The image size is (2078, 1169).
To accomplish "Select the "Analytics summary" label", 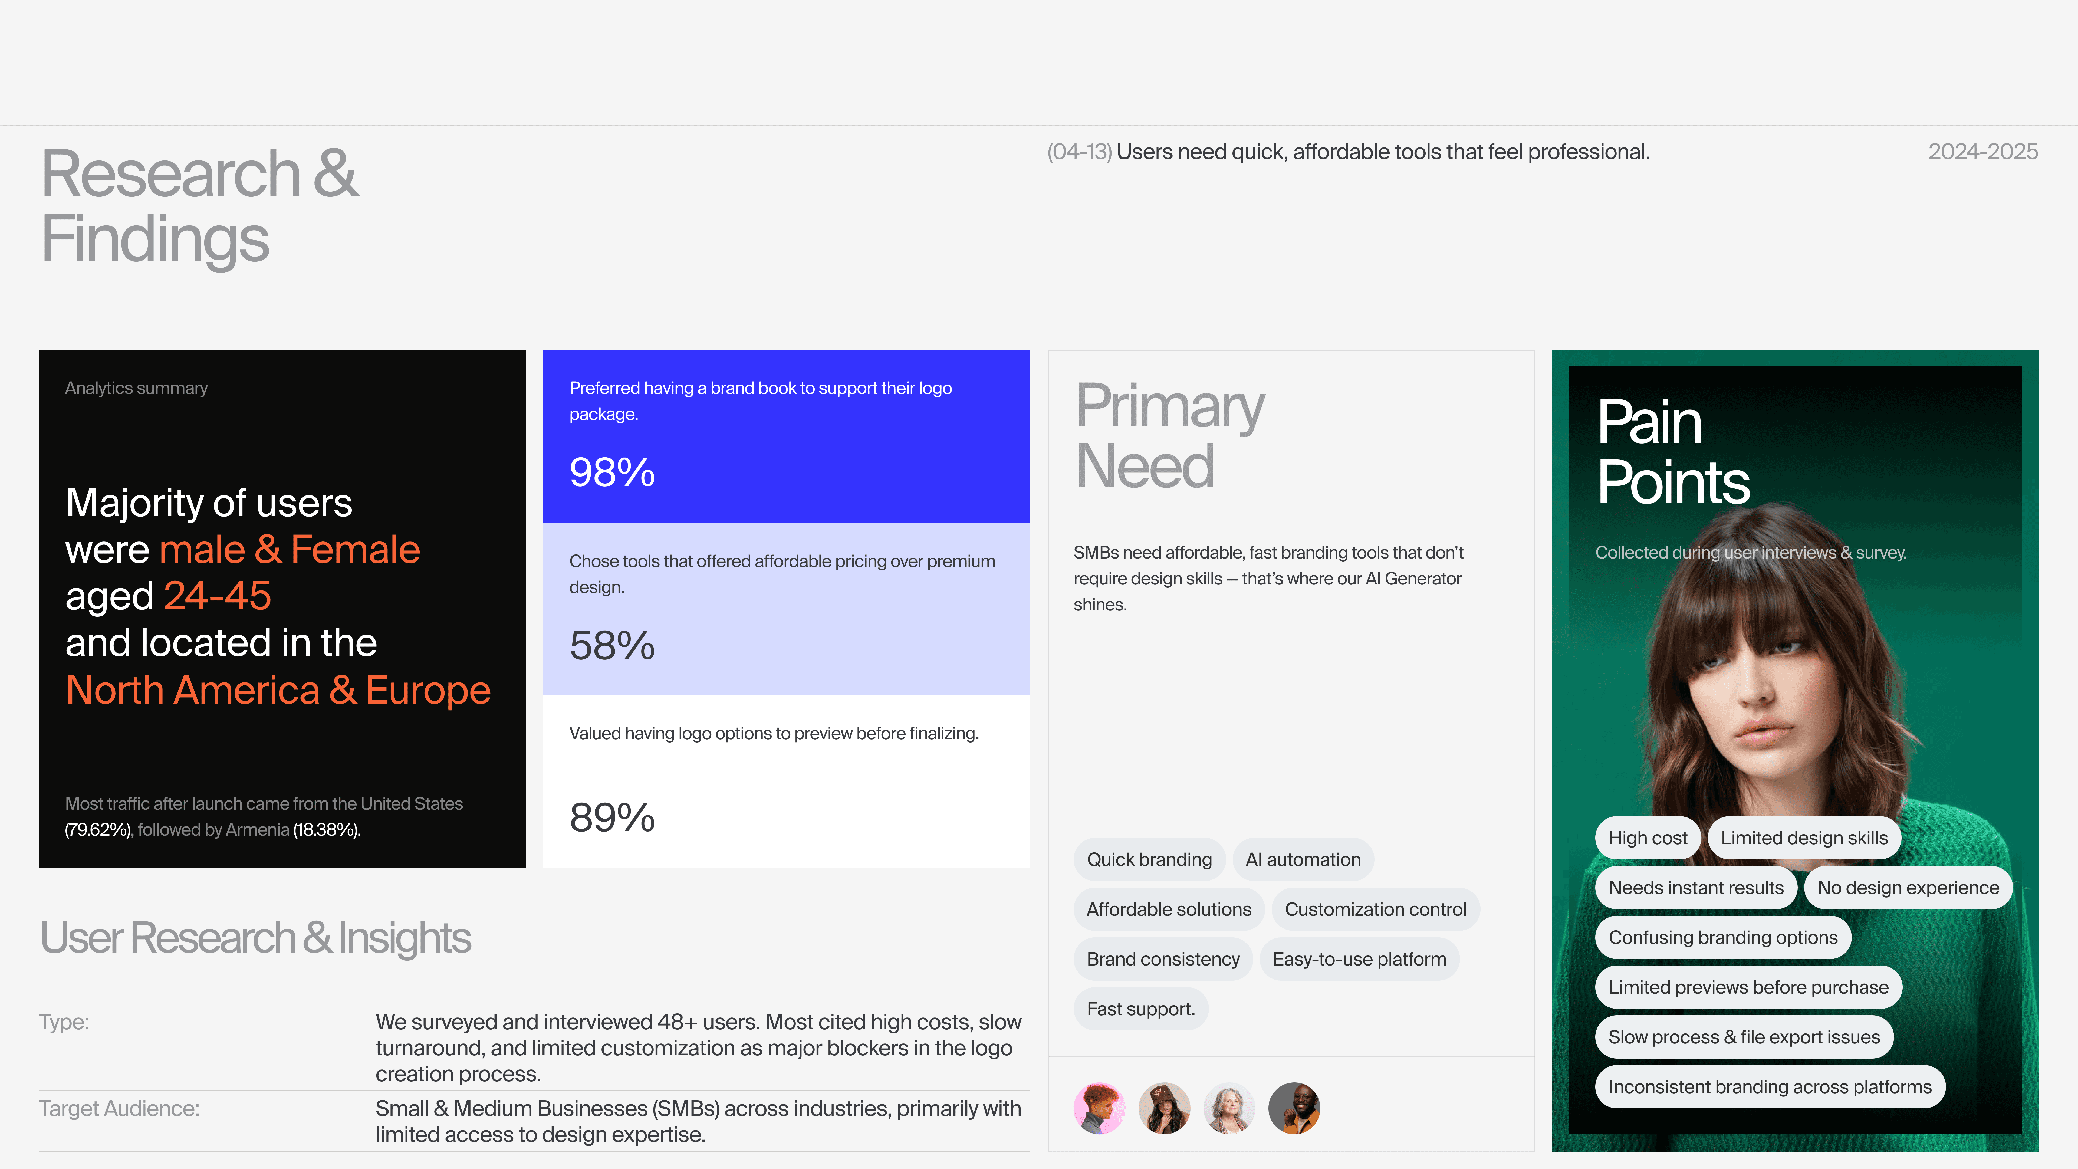I will click(136, 388).
